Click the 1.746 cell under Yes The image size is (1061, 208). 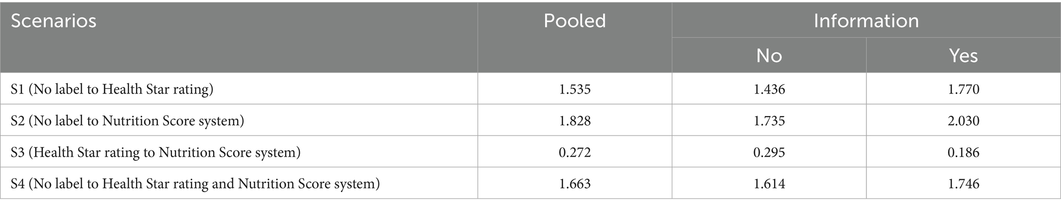[963, 183]
